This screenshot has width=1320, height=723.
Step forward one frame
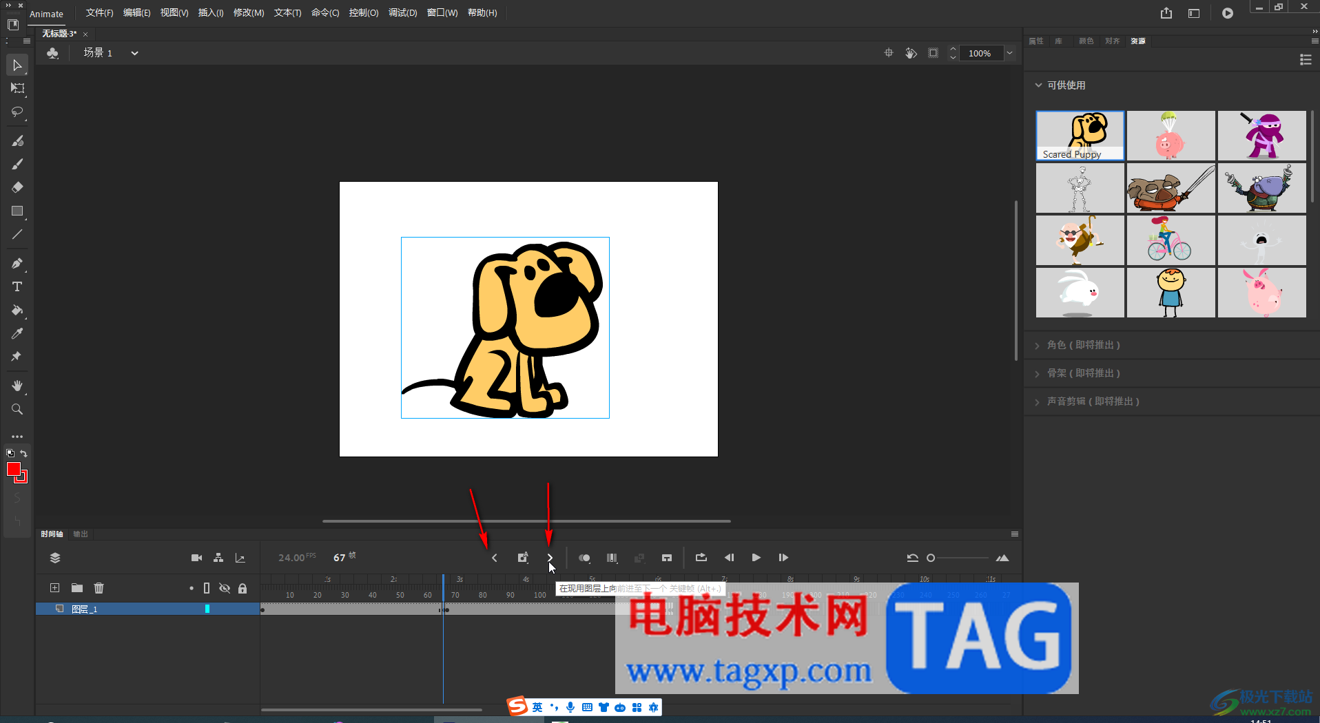(x=783, y=558)
